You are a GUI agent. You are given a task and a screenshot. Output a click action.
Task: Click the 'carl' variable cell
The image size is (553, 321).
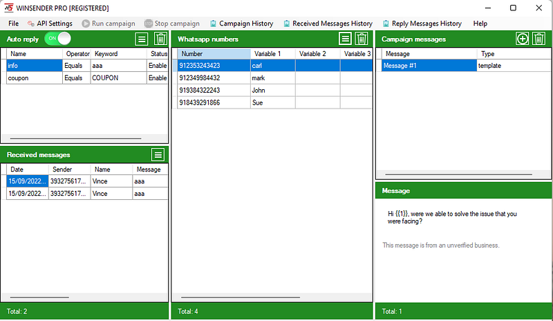[272, 66]
